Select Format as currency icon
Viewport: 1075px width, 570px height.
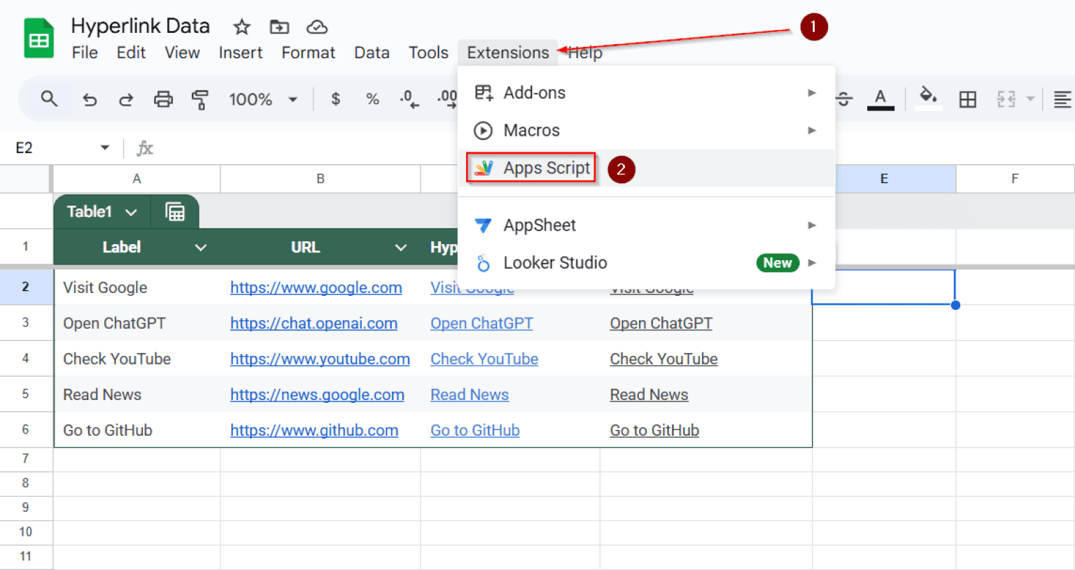tap(335, 99)
